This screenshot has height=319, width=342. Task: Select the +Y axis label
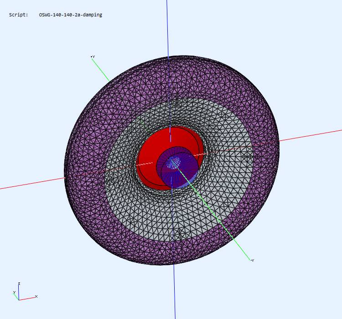click(93, 57)
